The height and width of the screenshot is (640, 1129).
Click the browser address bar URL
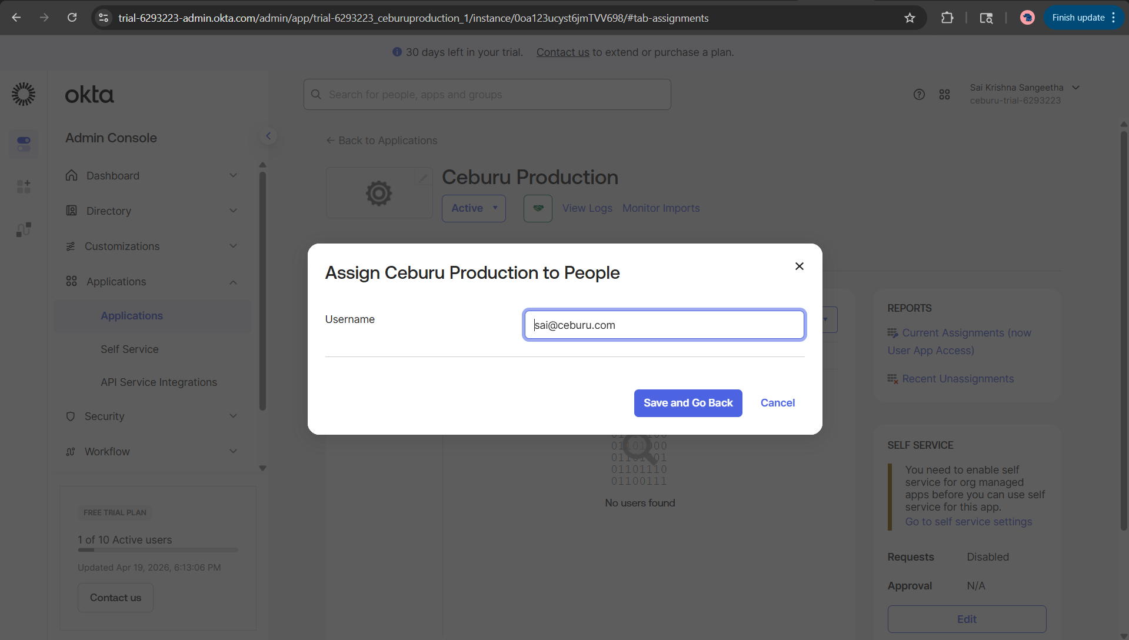tap(413, 18)
